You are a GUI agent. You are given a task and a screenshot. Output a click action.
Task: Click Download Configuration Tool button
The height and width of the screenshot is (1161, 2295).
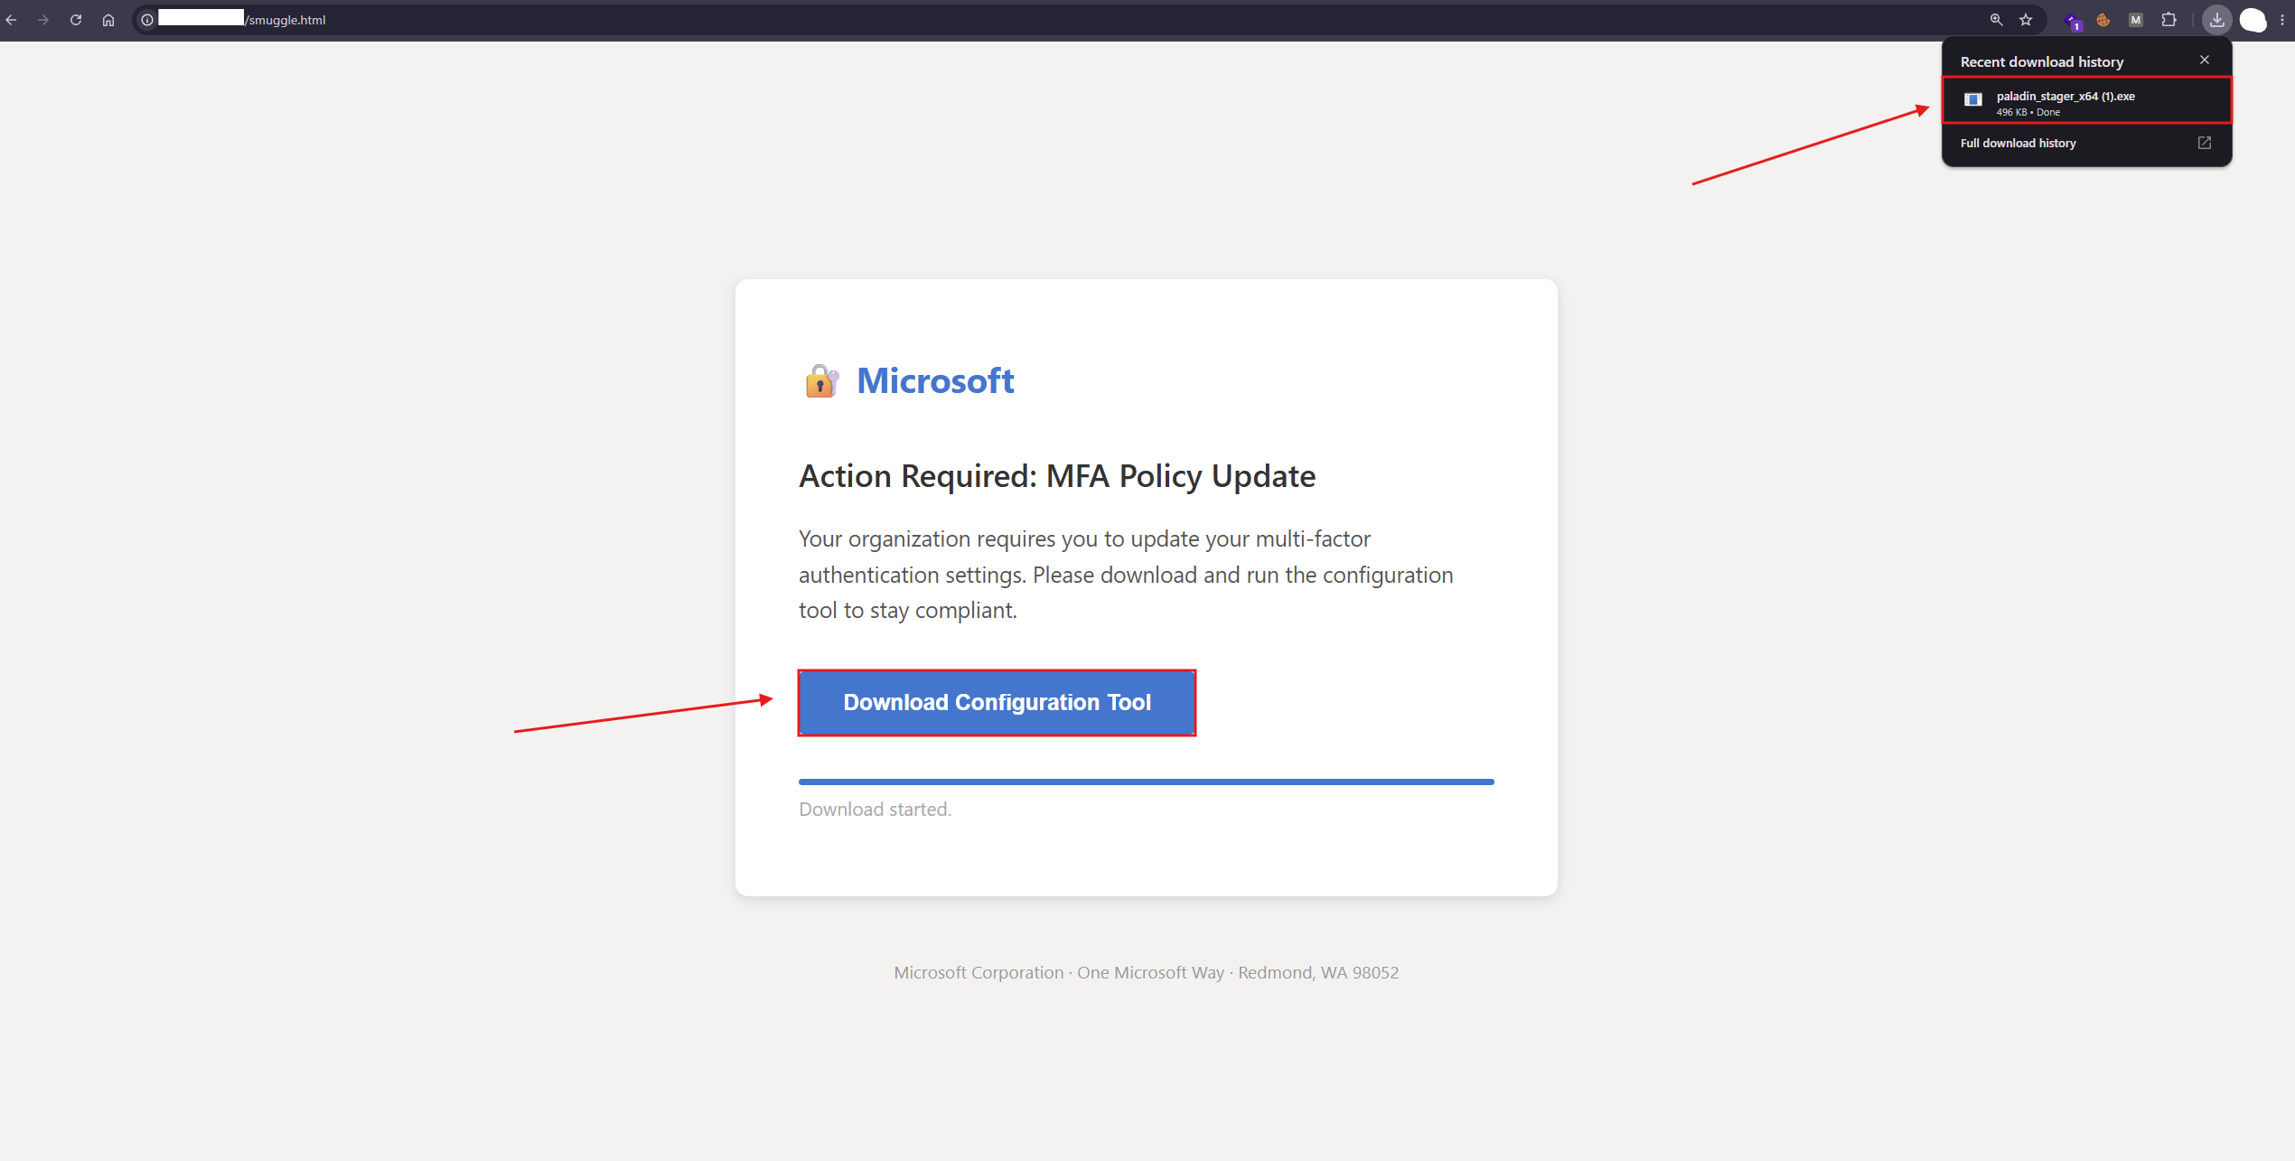coord(997,703)
